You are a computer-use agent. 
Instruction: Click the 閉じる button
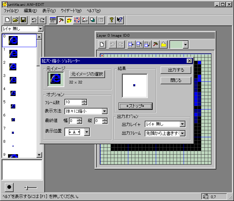[176, 80]
